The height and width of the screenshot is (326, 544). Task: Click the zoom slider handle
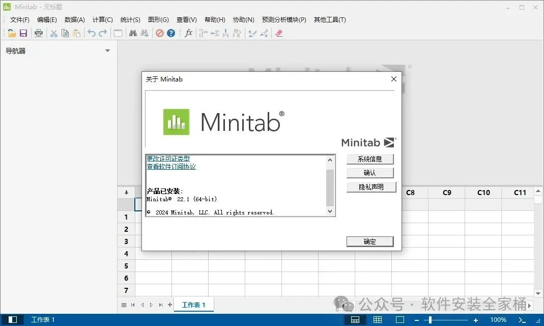click(430, 320)
